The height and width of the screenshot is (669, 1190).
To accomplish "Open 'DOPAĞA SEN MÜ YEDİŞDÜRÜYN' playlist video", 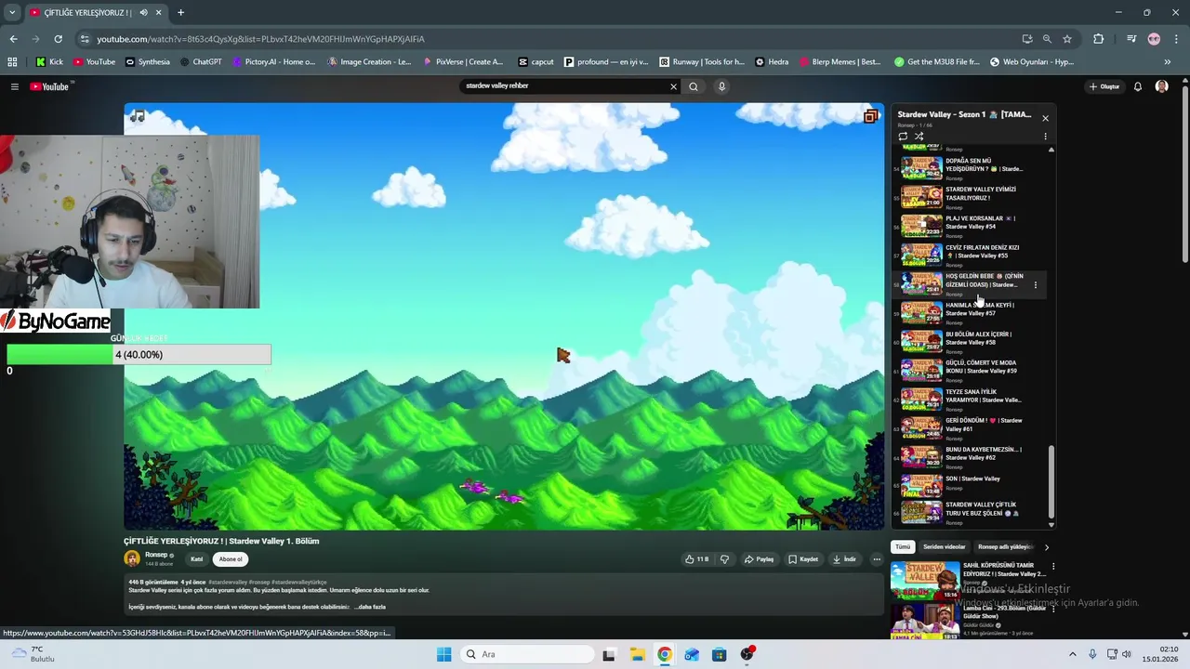I will coord(970,168).
